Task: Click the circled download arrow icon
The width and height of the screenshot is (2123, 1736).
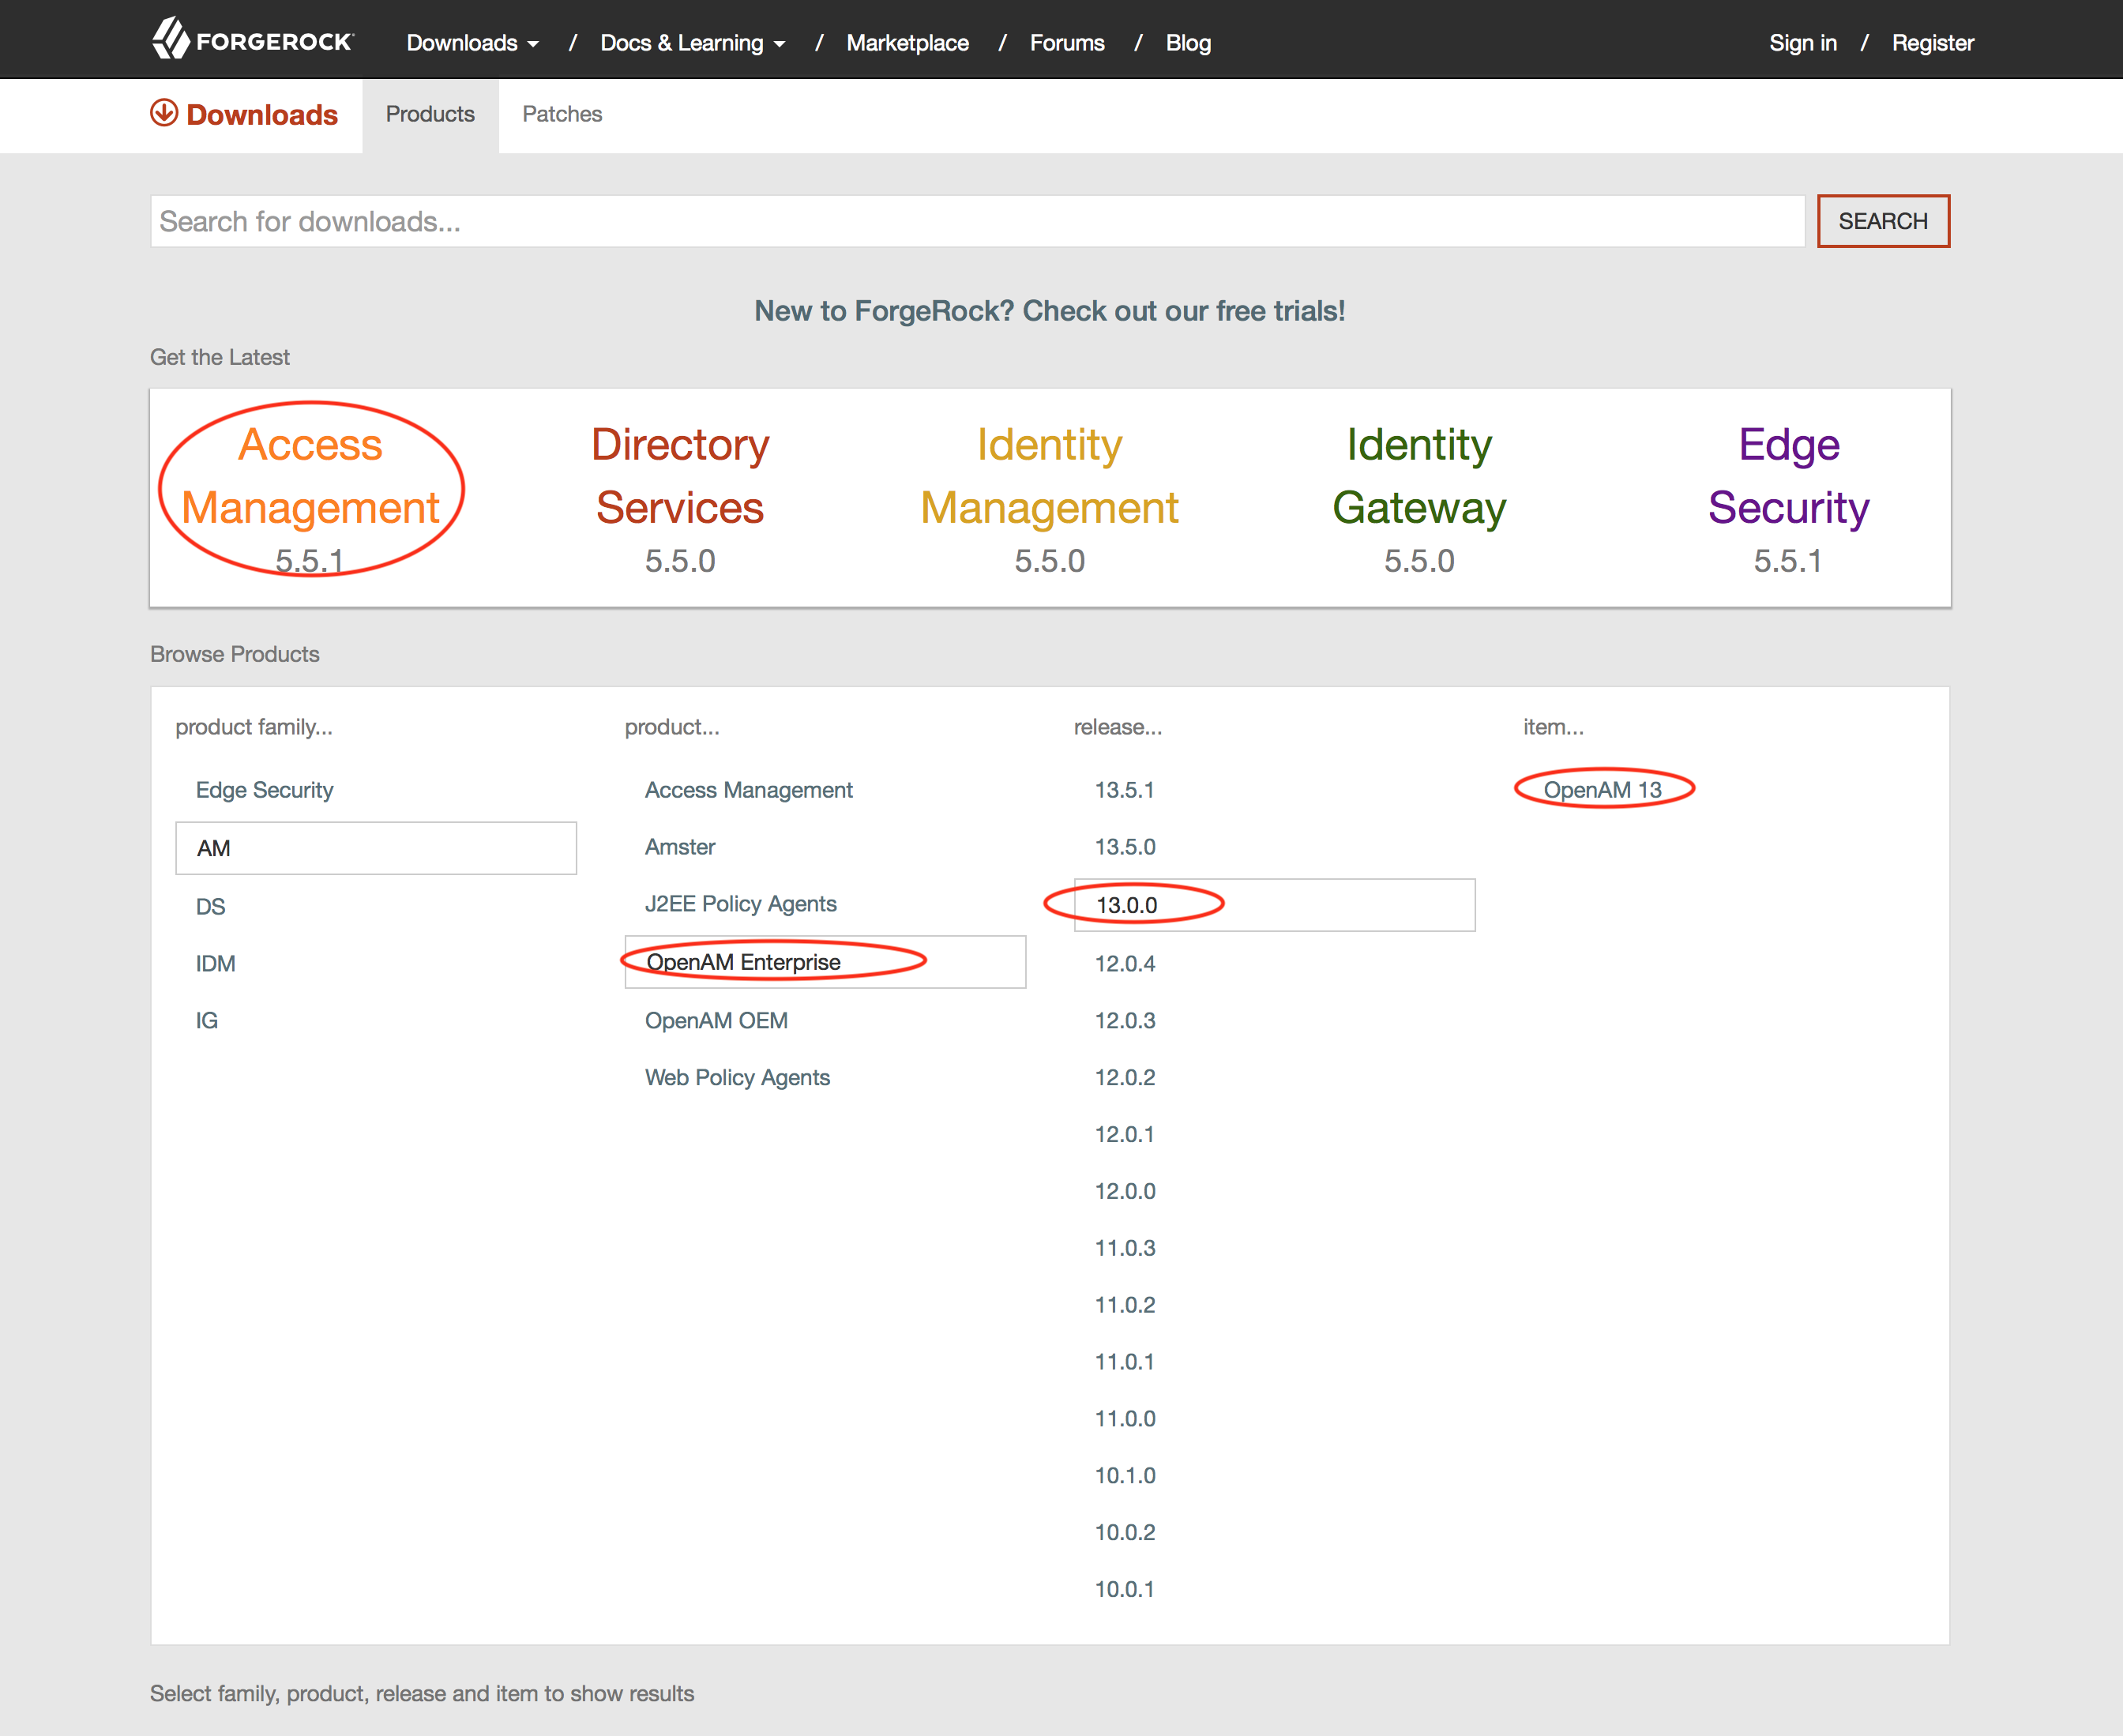Action: [x=165, y=115]
